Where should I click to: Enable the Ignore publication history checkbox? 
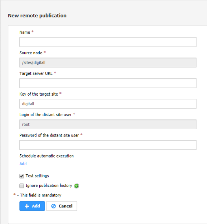click(x=22, y=186)
